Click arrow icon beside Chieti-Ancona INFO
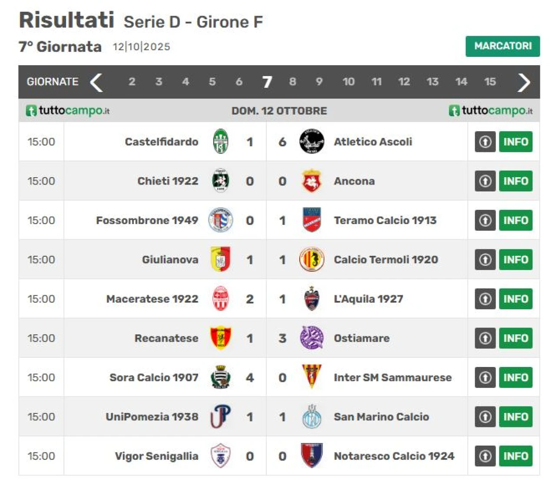 click(x=485, y=181)
